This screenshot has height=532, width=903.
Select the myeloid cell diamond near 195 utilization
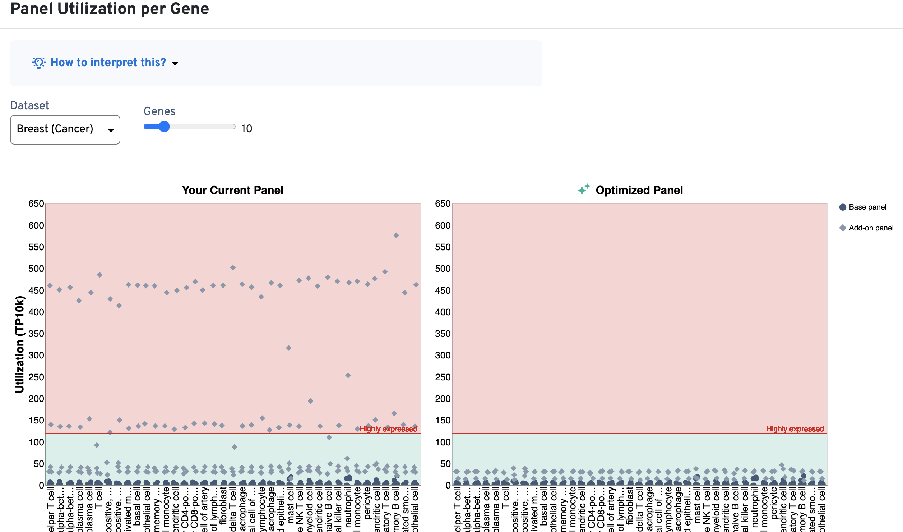pyautogui.click(x=311, y=401)
